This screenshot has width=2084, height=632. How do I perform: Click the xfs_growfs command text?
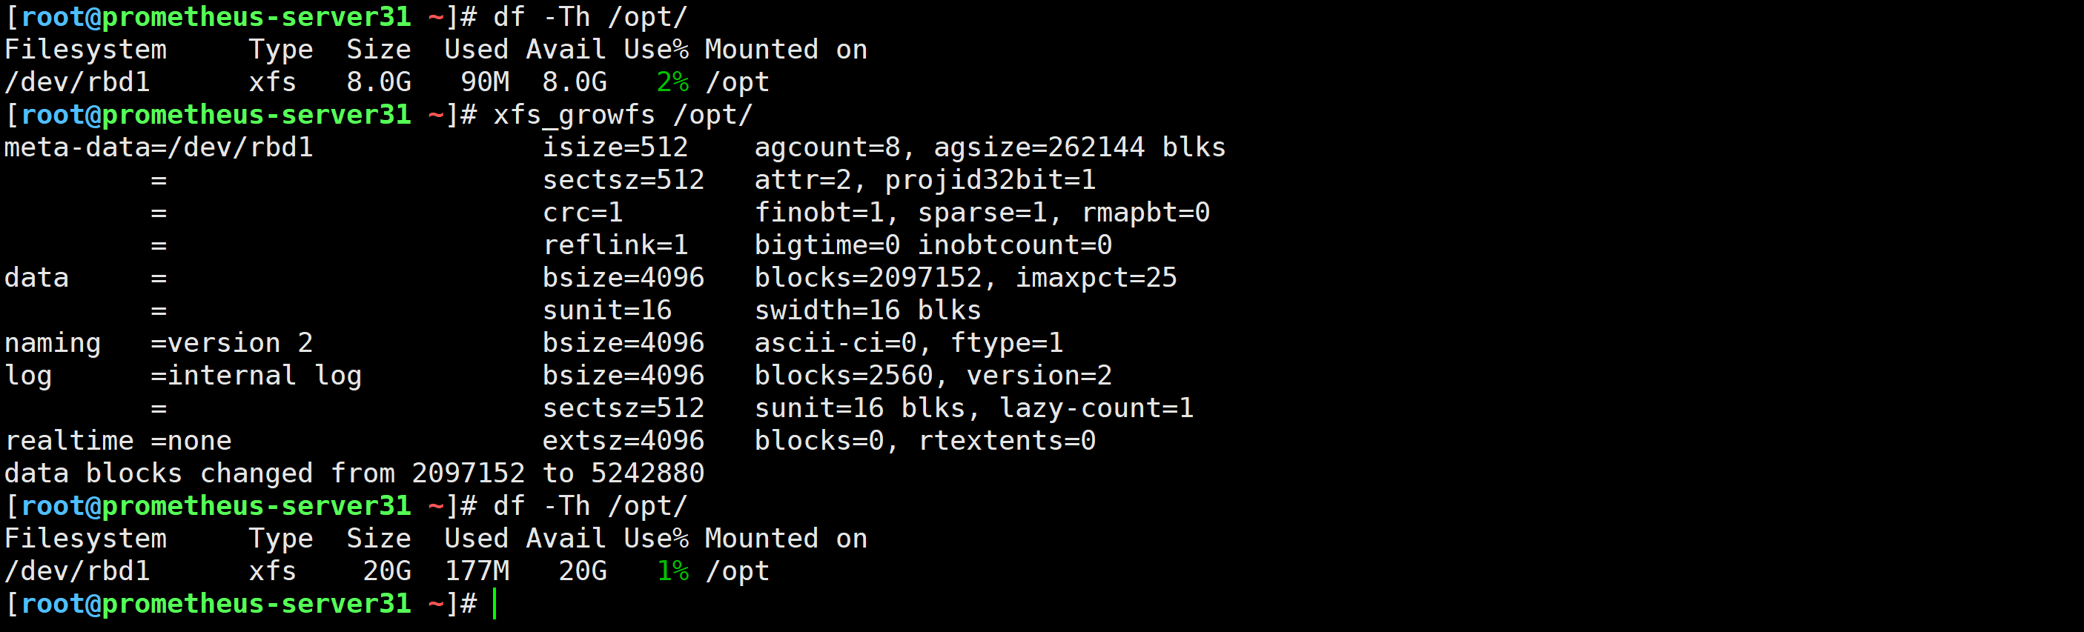(573, 115)
